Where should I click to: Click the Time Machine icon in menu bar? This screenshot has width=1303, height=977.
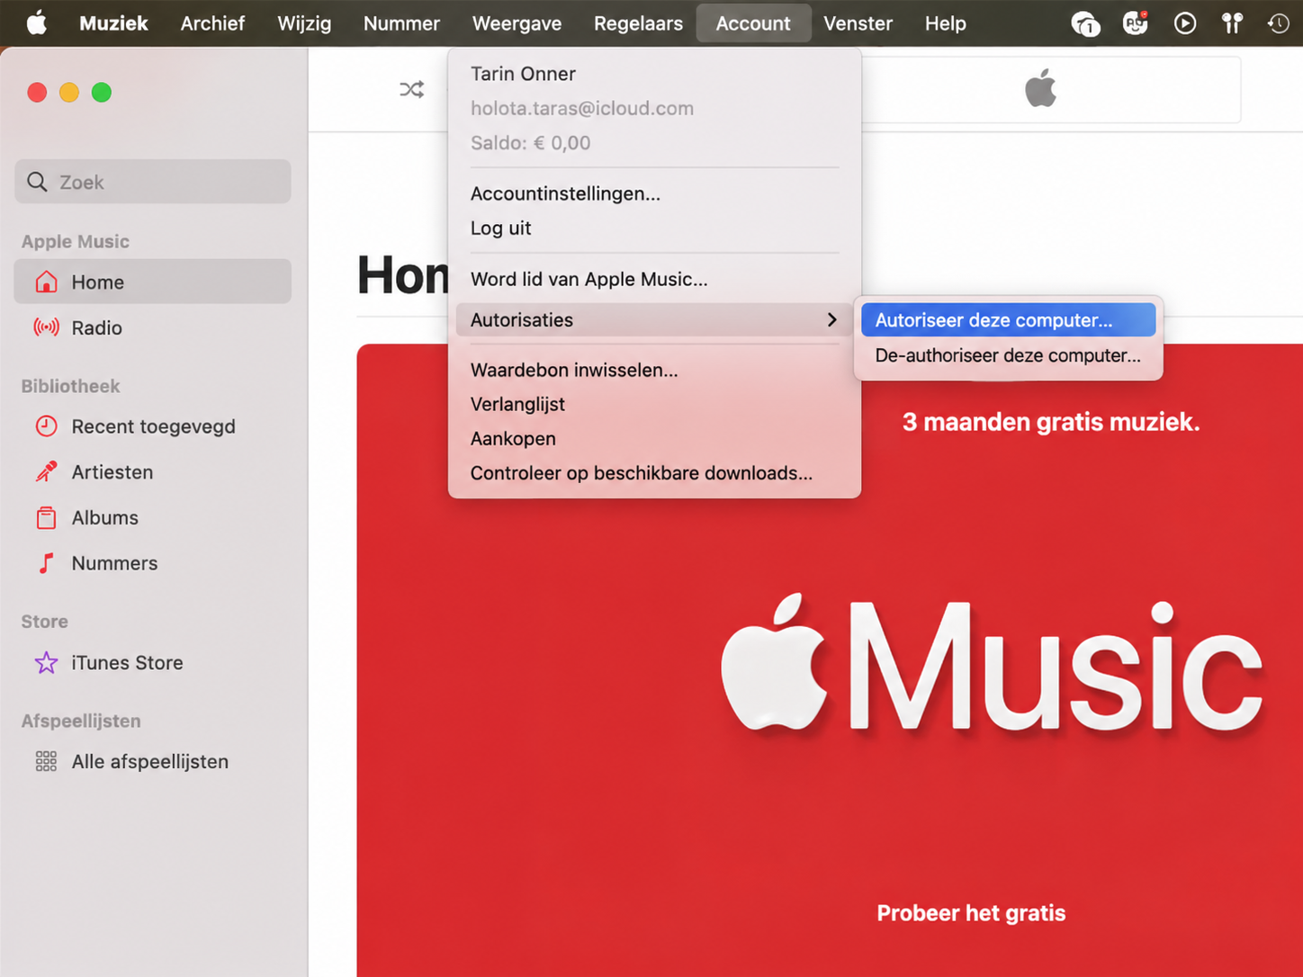(1279, 23)
